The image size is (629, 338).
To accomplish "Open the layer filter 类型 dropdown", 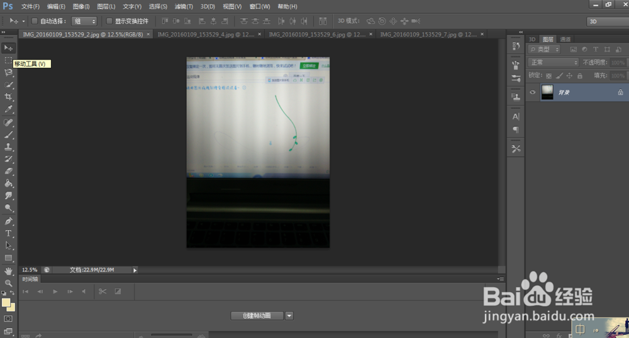I will tap(544, 49).
